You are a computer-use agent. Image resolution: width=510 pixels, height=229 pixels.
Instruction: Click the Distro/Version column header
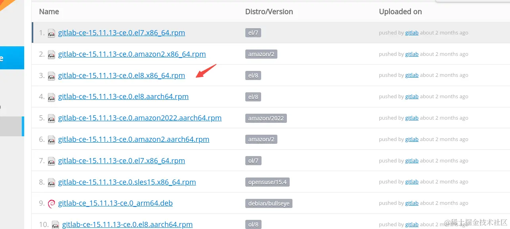pyautogui.click(x=269, y=12)
